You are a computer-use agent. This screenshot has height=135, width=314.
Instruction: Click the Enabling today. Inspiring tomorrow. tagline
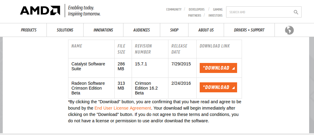84,11
